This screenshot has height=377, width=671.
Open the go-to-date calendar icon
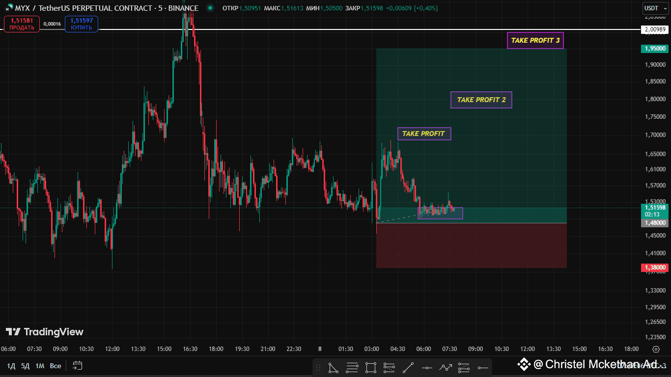coord(78,366)
